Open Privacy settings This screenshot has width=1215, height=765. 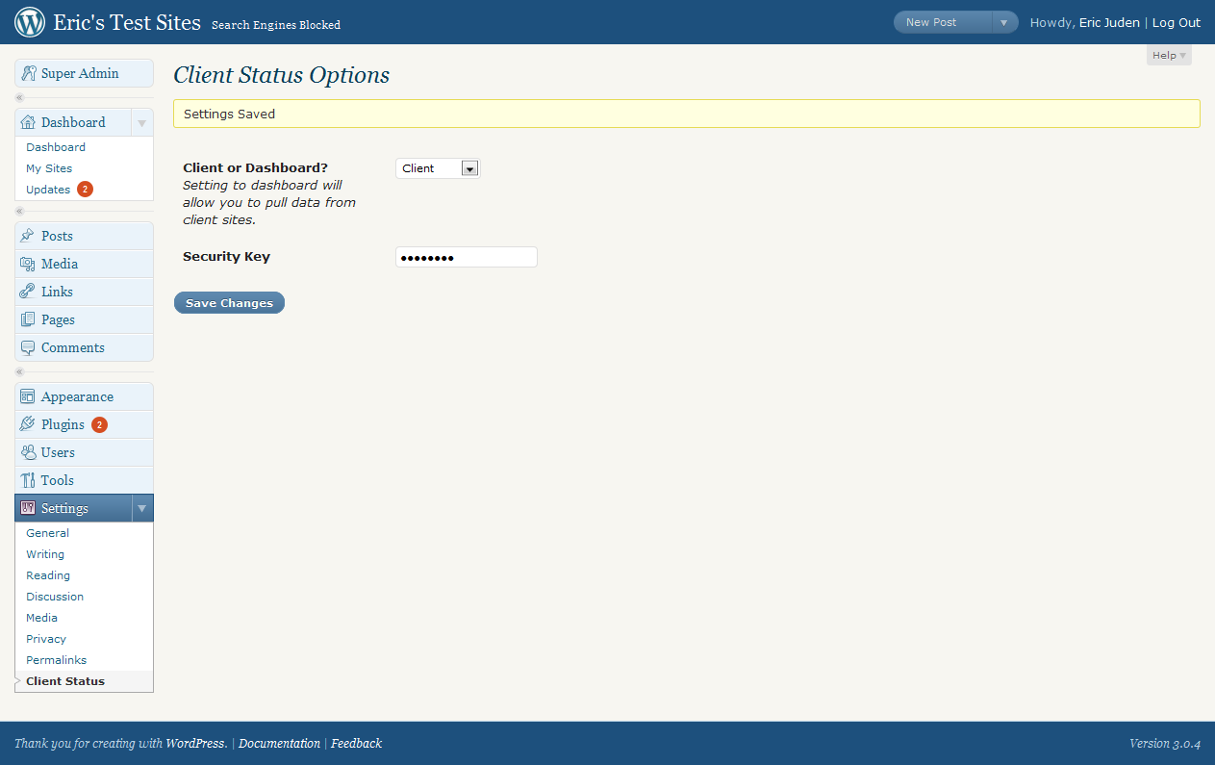[x=46, y=639]
